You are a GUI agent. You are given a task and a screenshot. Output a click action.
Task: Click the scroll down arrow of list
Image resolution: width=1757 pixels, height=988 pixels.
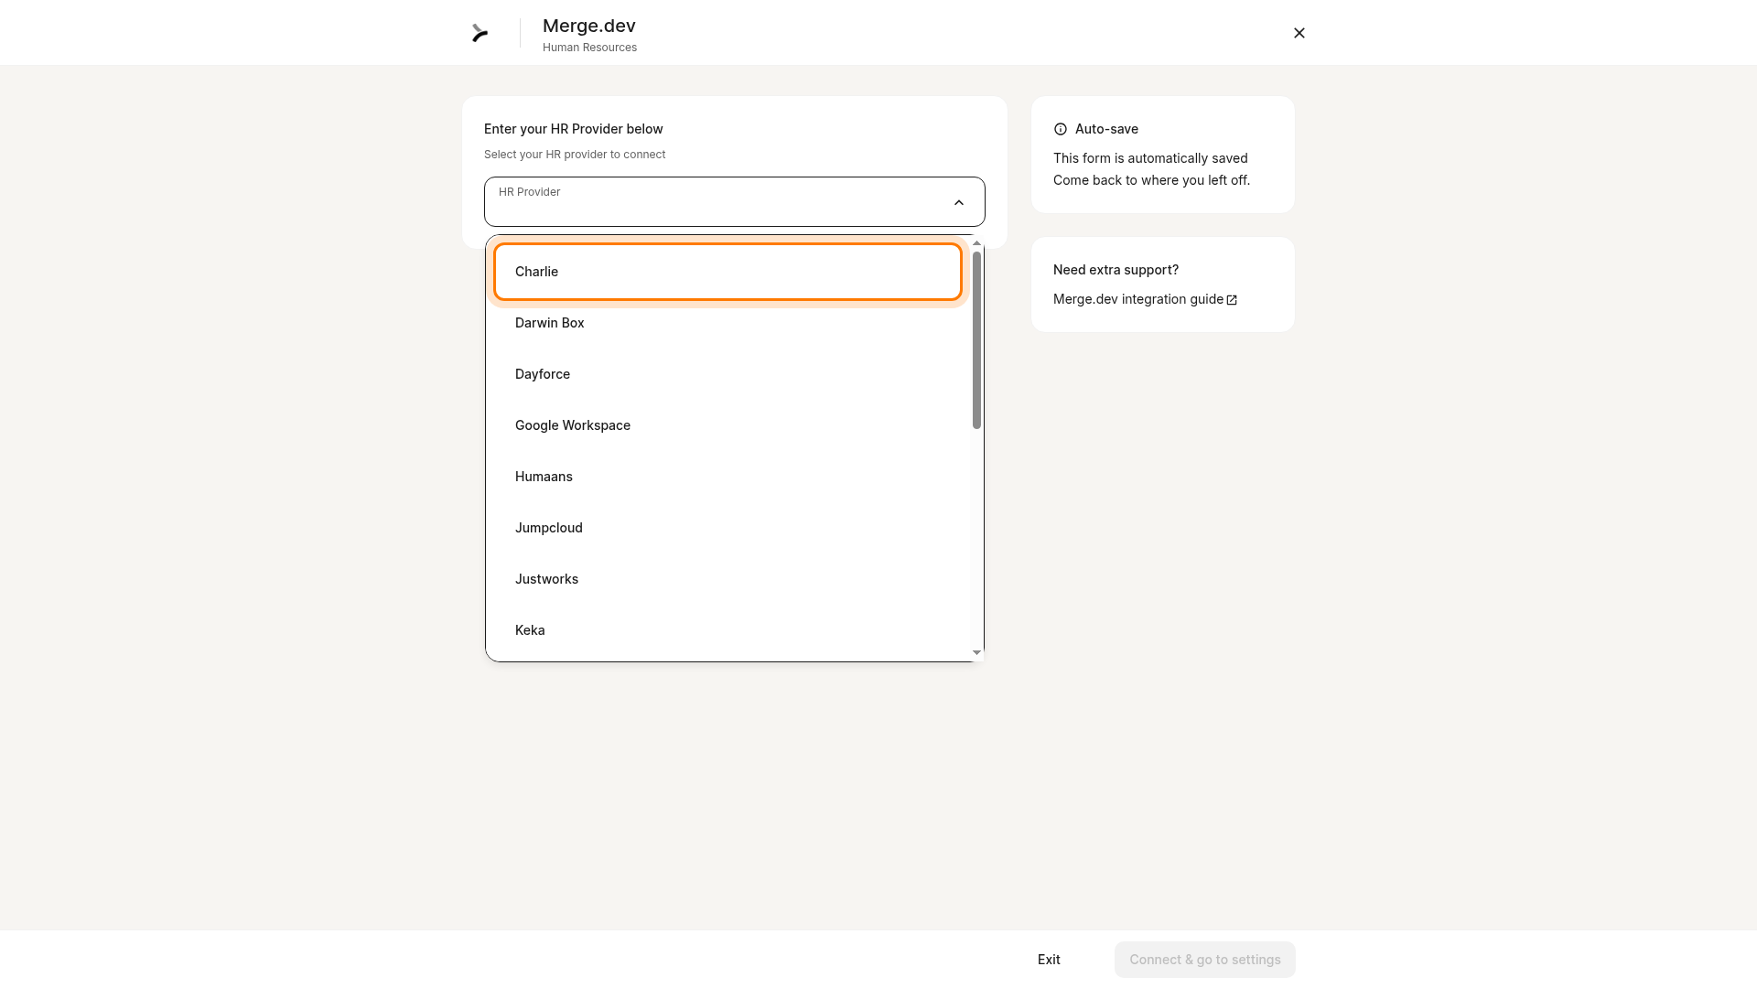point(976,652)
